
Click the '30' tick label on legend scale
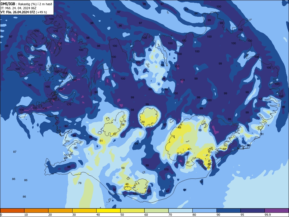point(74,215)
